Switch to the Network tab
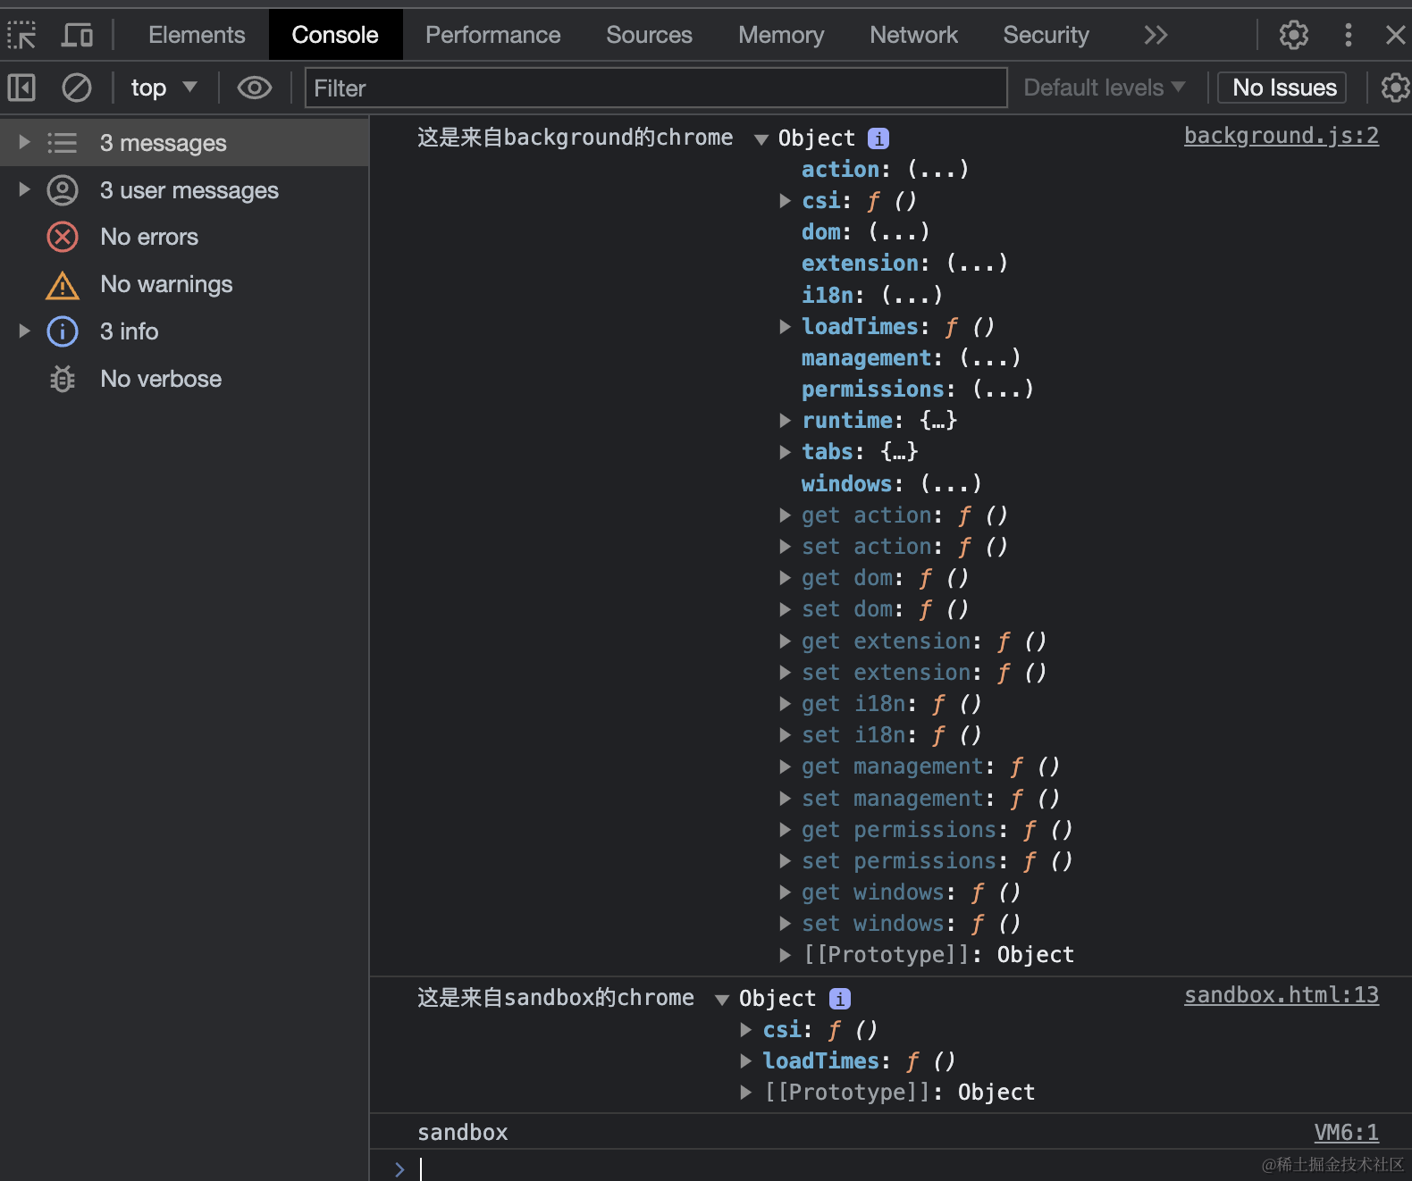 (913, 35)
